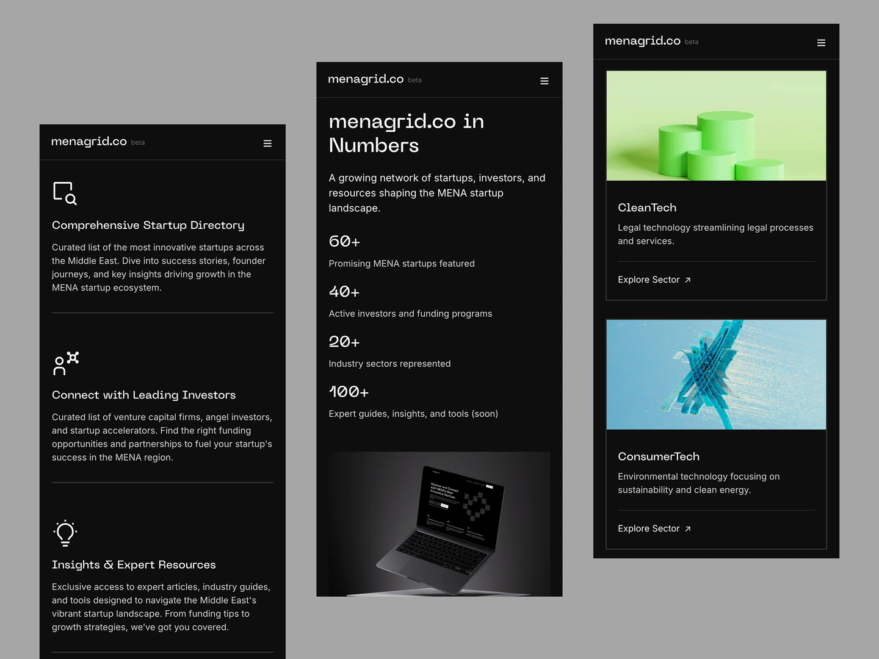Click the arrow icon beside ConsumerTech Explore Sector
Viewport: 879px width, 659px height.
(x=687, y=529)
